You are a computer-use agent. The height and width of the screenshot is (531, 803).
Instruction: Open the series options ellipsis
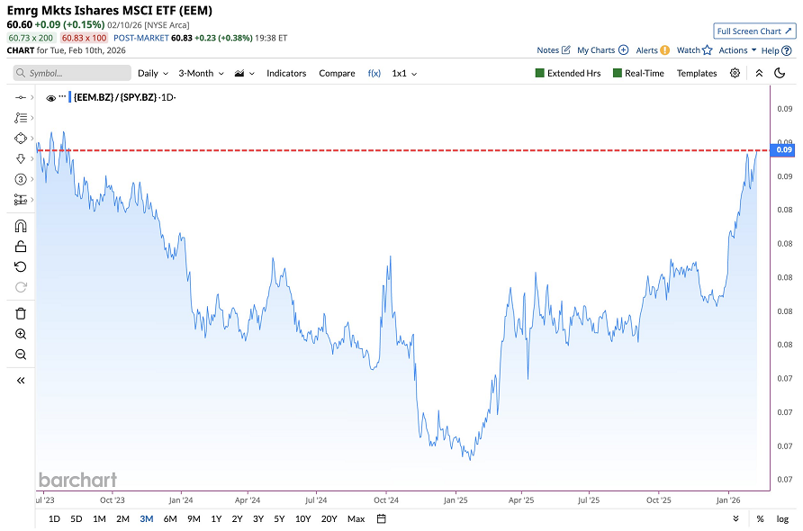(62, 95)
